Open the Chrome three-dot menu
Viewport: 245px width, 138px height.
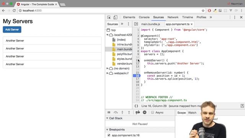242,10
